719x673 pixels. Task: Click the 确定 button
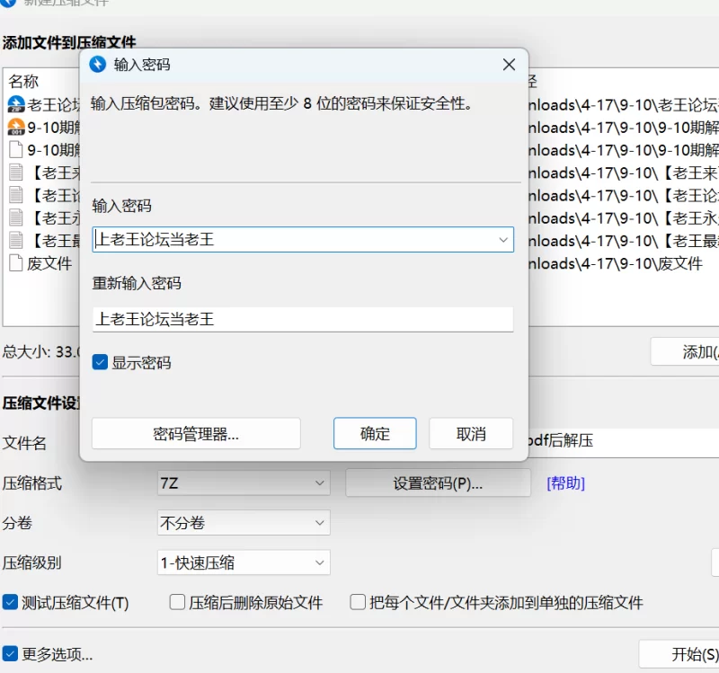point(375,433)
